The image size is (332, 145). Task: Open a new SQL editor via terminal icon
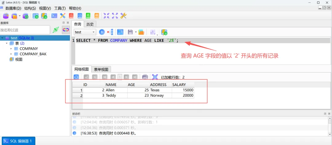pyautogui.click(x=54, y=16)
